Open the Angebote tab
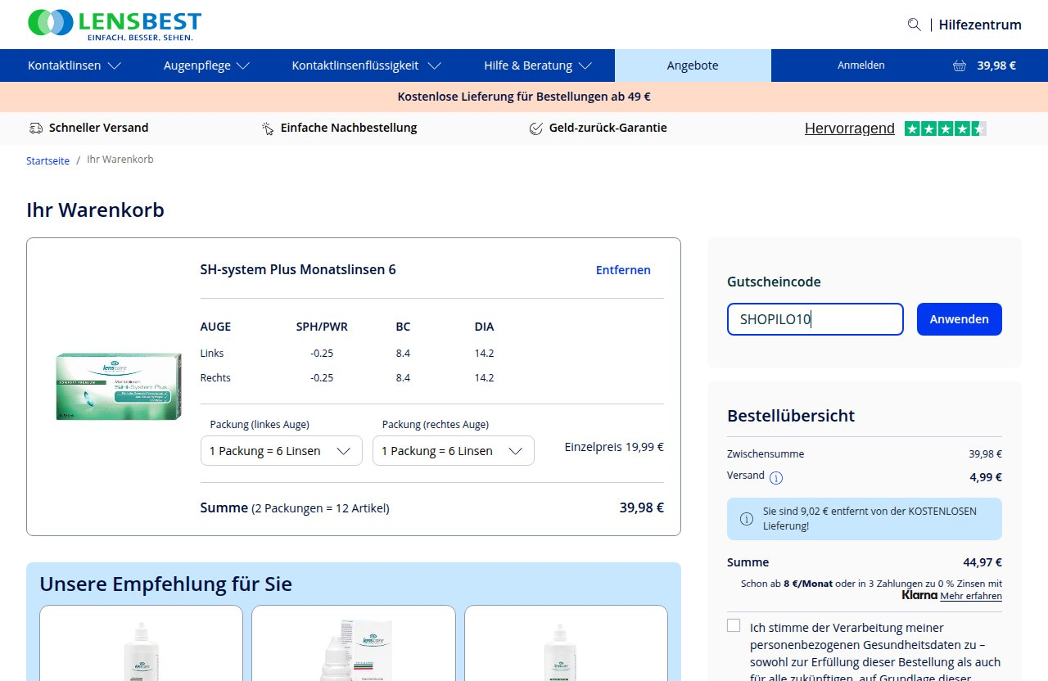The width and height of the screenshot is (1048, 681). pos(693,65)
